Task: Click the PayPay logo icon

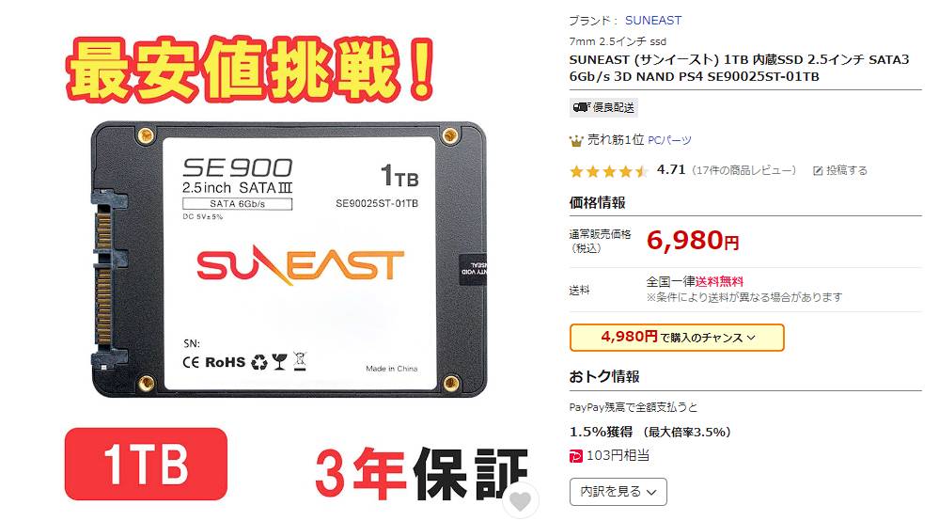Action: (x=575, y=456)
